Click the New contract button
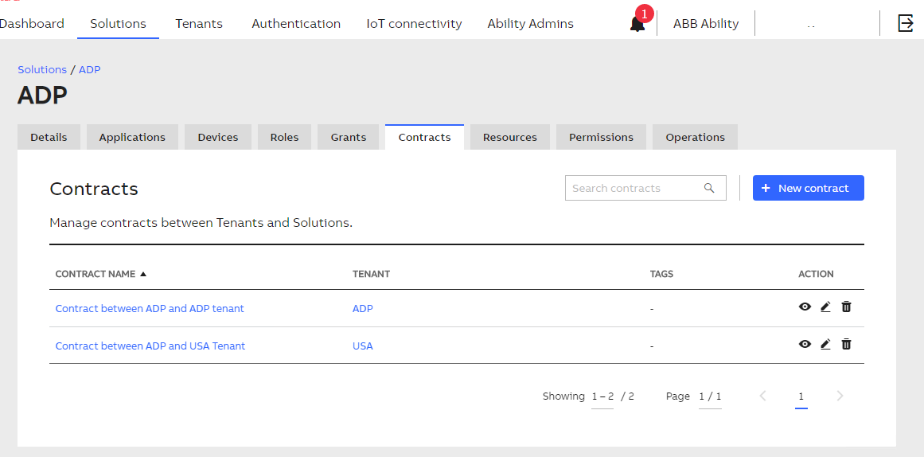This screenshot has height=457, width=924. pyautogui.click(x=809, y=188)
